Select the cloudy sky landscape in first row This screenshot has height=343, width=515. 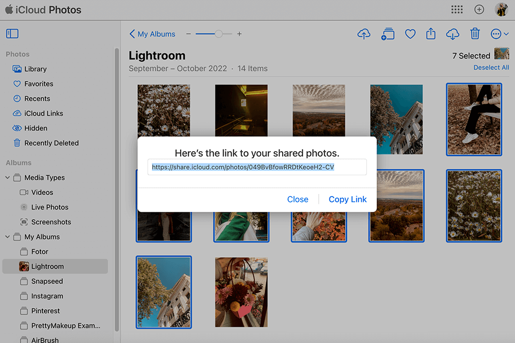coord(319,110)
